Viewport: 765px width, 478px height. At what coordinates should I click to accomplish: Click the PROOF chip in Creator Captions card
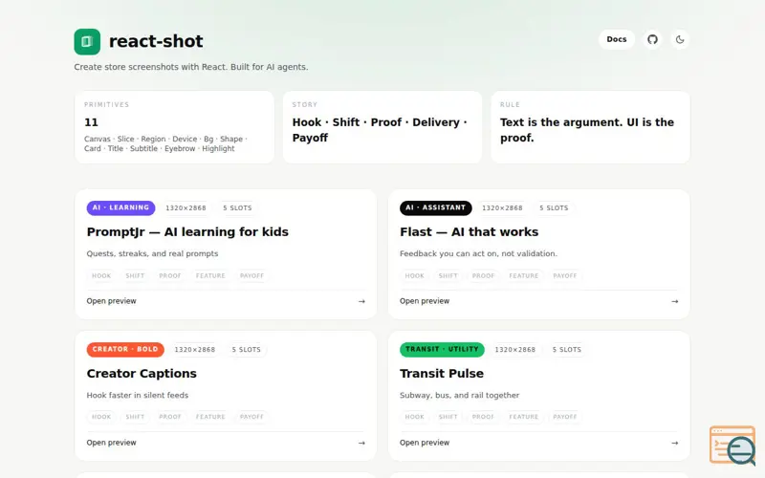170,417
